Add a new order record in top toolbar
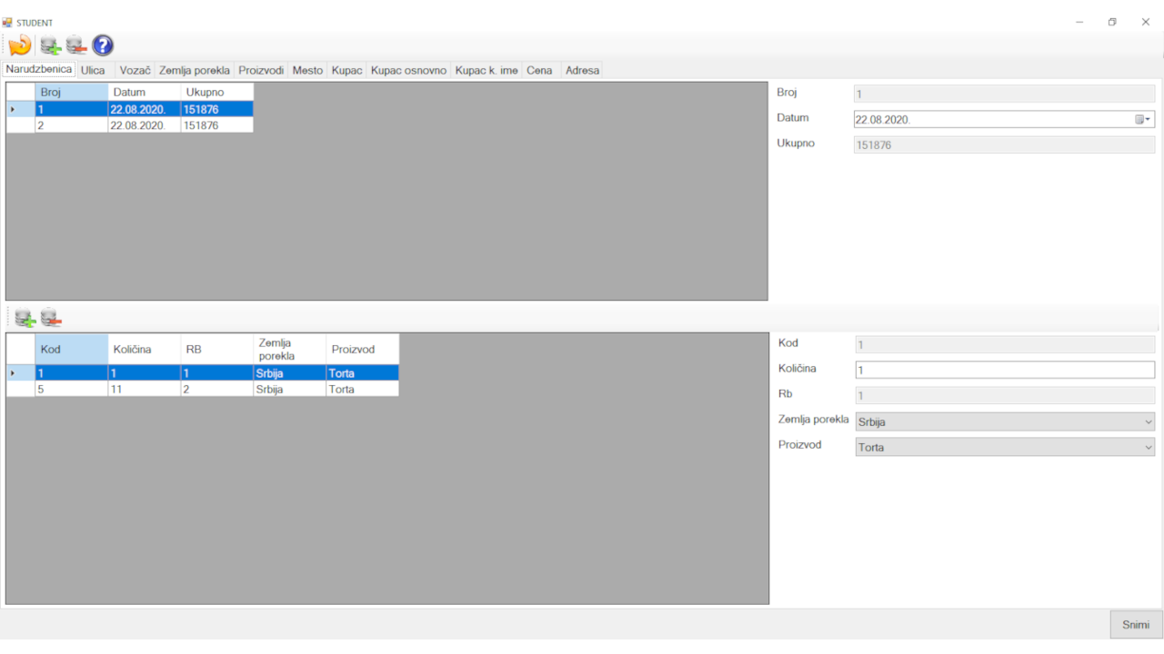Image resolution: width=1164 pixels, height=654 pixels. (x=51, y=45)
